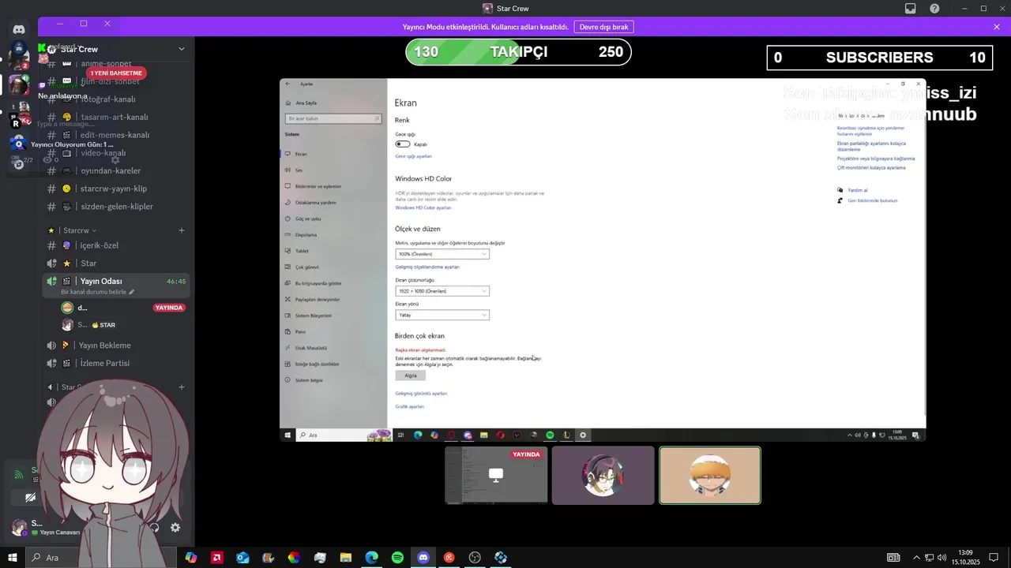Image resolution: width=1011 pixels, height=568 pixels.
Task: Open resolution dropdown 1920 × 1080
Action: 442,291
